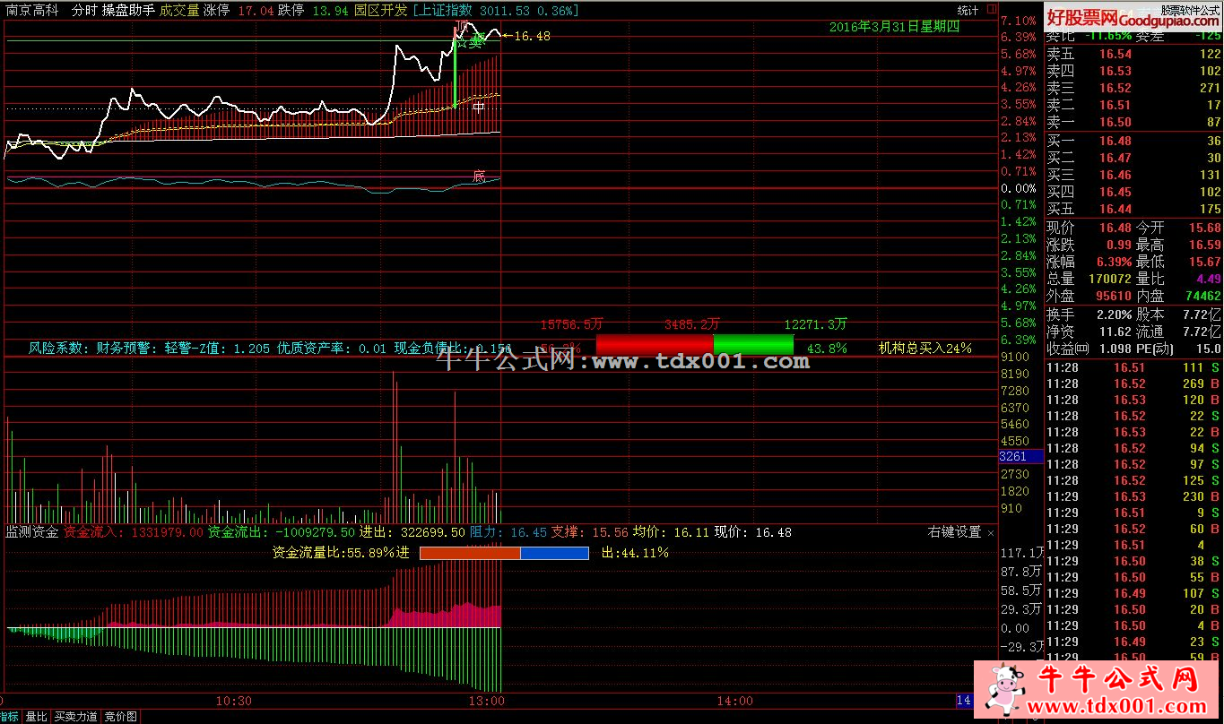Click the 14:00 time axis label
Screen dimensions: 1224x724
(735, 701)
